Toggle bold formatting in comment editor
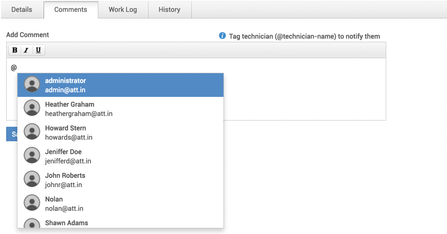447x234 pixels. click(x=15, y=50)
